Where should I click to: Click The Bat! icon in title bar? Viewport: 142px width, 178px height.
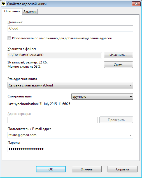4,4
